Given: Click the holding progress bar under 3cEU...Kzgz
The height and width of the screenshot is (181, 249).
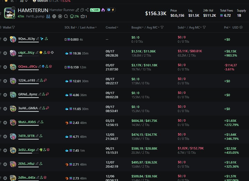Looking at the screenshot, I should [x=29, y=153].
